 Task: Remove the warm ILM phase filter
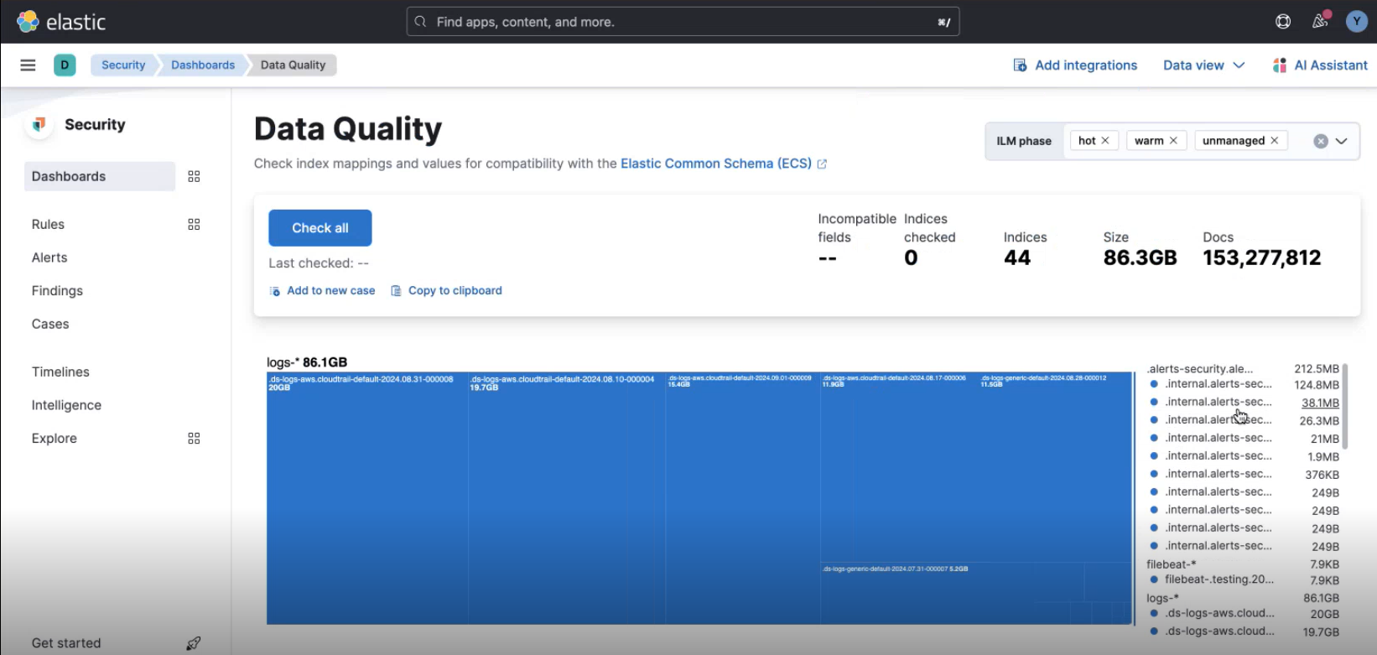click(x=1173, y=141)
